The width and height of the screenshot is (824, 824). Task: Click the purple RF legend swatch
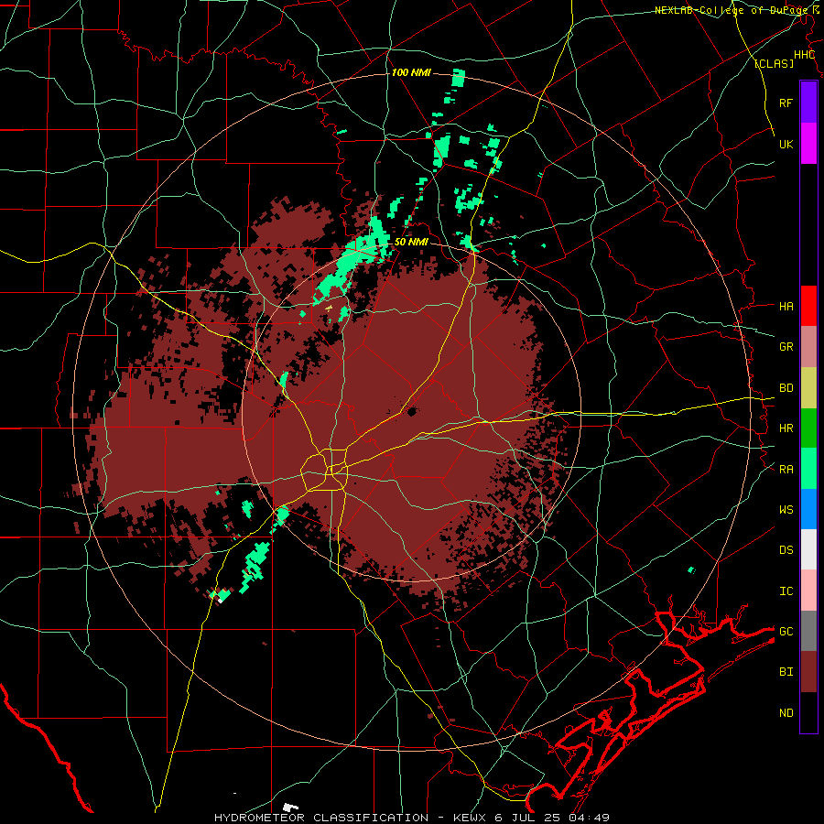tap(808, 103)
